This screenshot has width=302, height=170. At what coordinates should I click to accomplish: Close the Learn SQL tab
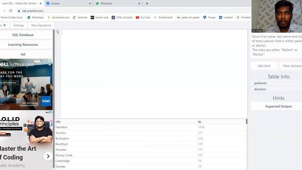[41, 3]
